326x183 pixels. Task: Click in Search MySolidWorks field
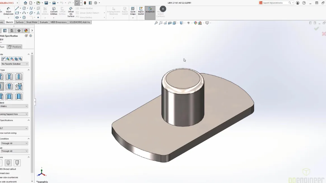[277, 3]
